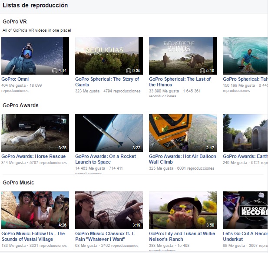Click 360° globe icon on GoPro Omni thumbnail
The width and height of the screenshot is (268, 253).
[55, 71]
